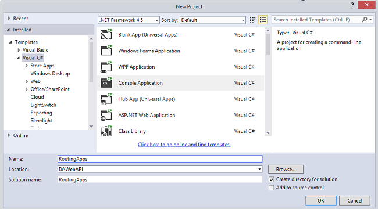Click the Location path text field
378x209 pixels.
click(x=157, y=170)
